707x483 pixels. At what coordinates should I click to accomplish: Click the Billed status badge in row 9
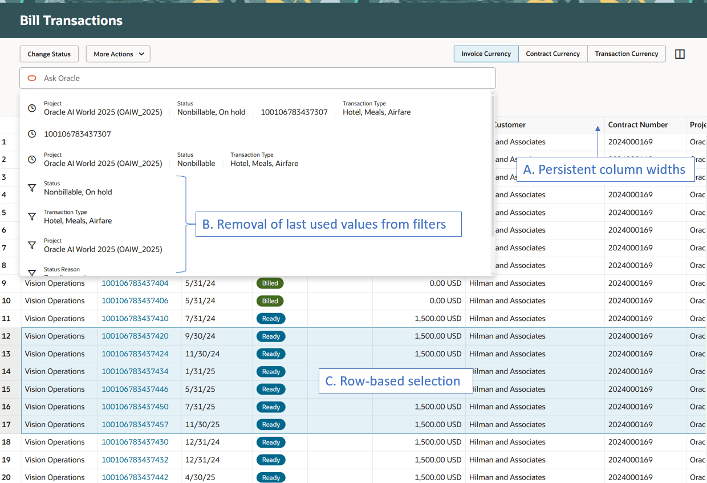coord(270,283)
